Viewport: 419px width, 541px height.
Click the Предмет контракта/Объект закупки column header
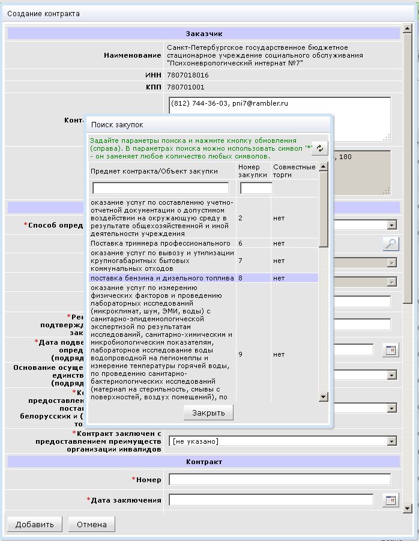(x=154, y=171)
